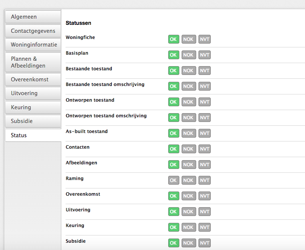This screenshot has width=305, height=250.
Task: Open the Algemeen tab
Action: [33, 17]
